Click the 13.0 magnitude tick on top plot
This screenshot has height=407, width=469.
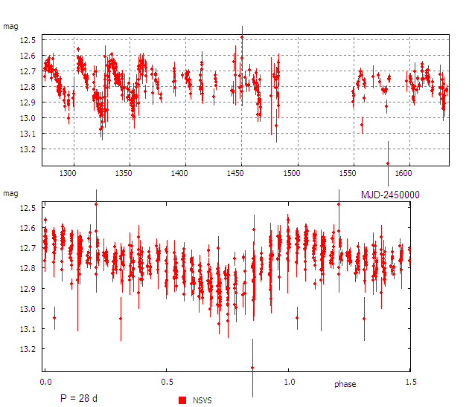tap(28, 118)
